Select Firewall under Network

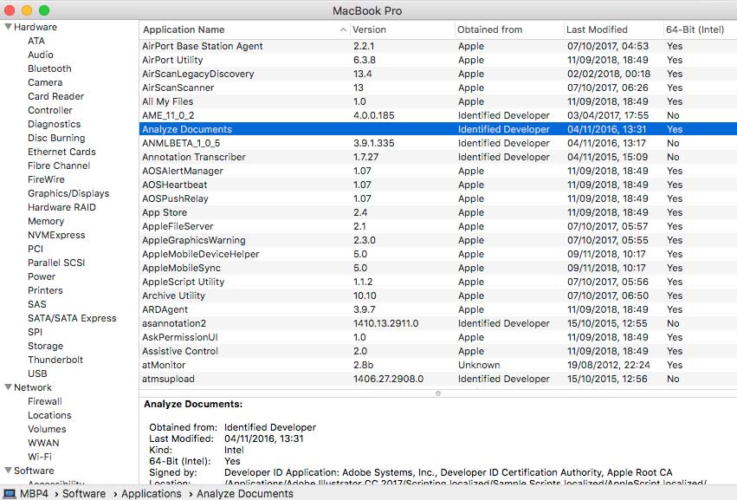pyautogui.click(x=45, y=402)
